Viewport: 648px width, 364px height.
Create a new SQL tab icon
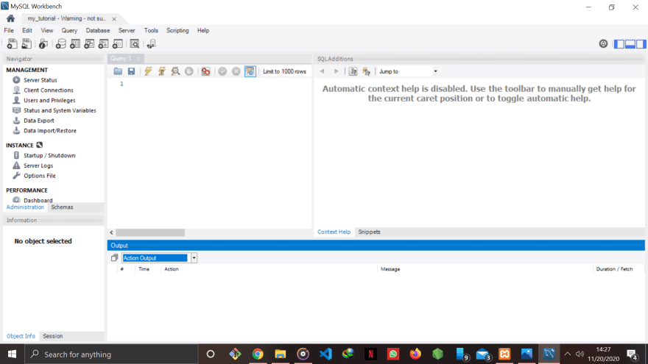click(x=12, y=43)
